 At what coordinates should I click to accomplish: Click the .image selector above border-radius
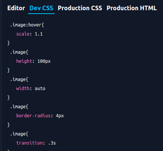tap(19, 107)
